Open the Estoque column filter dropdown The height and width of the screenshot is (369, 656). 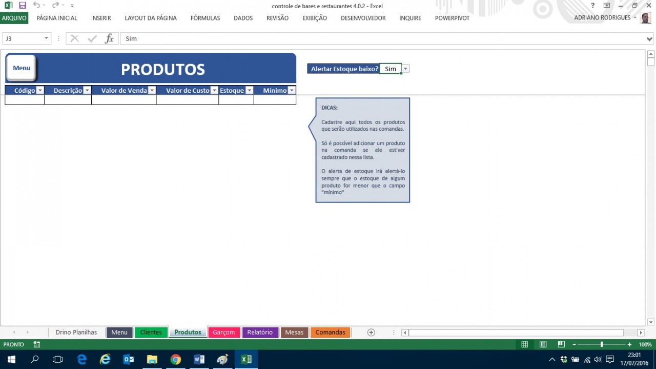250,90
